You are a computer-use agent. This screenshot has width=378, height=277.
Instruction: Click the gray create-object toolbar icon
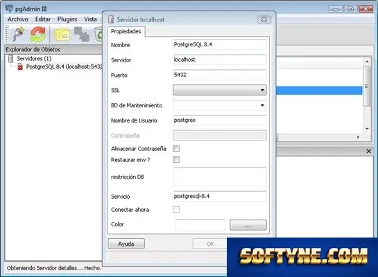pyautogui.click(x=82, y=35)
